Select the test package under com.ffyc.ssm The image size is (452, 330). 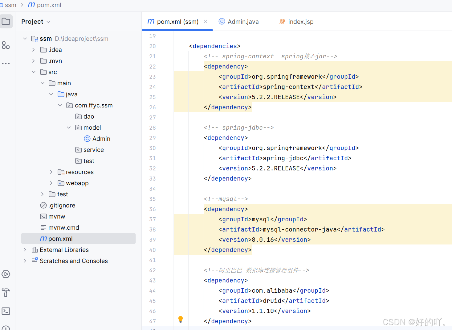85,161
